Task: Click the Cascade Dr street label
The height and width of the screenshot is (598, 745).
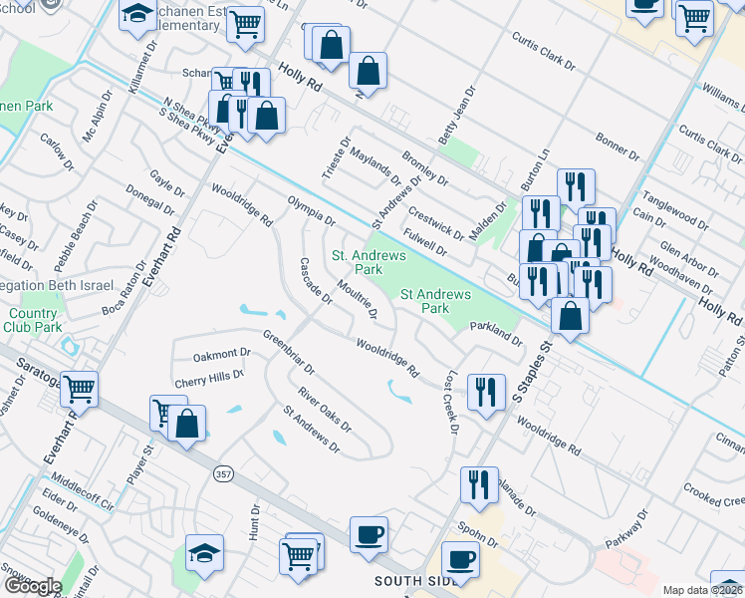Action: 316,281
